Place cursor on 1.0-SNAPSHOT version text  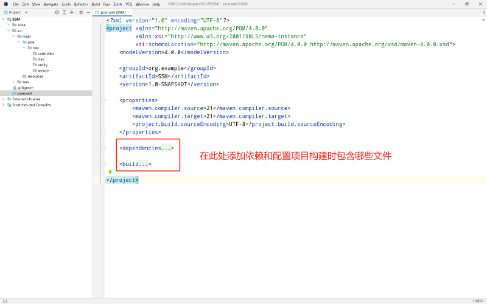tap(168, 85)
